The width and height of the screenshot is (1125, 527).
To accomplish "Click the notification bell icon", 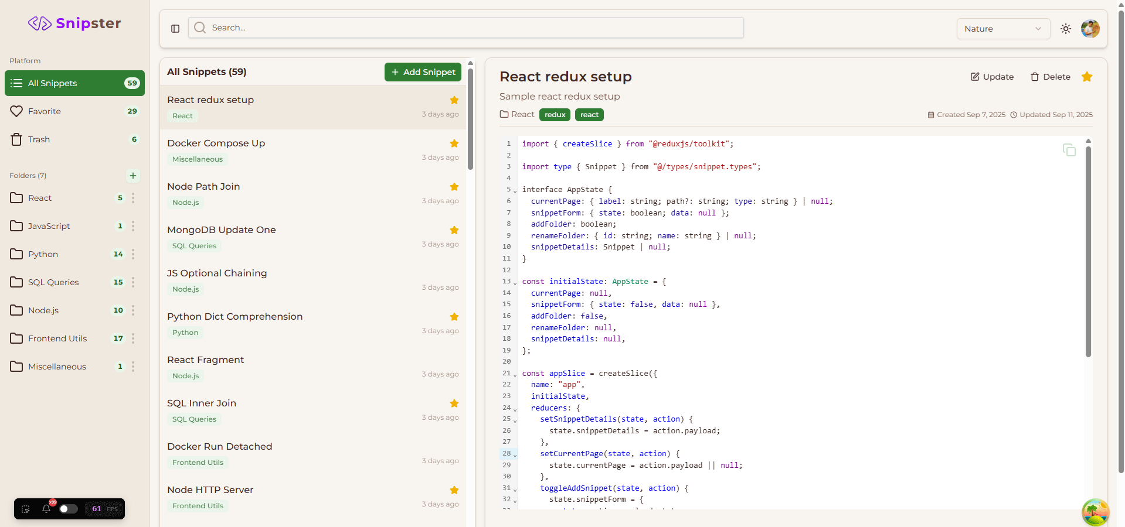I will coord(46,508).
